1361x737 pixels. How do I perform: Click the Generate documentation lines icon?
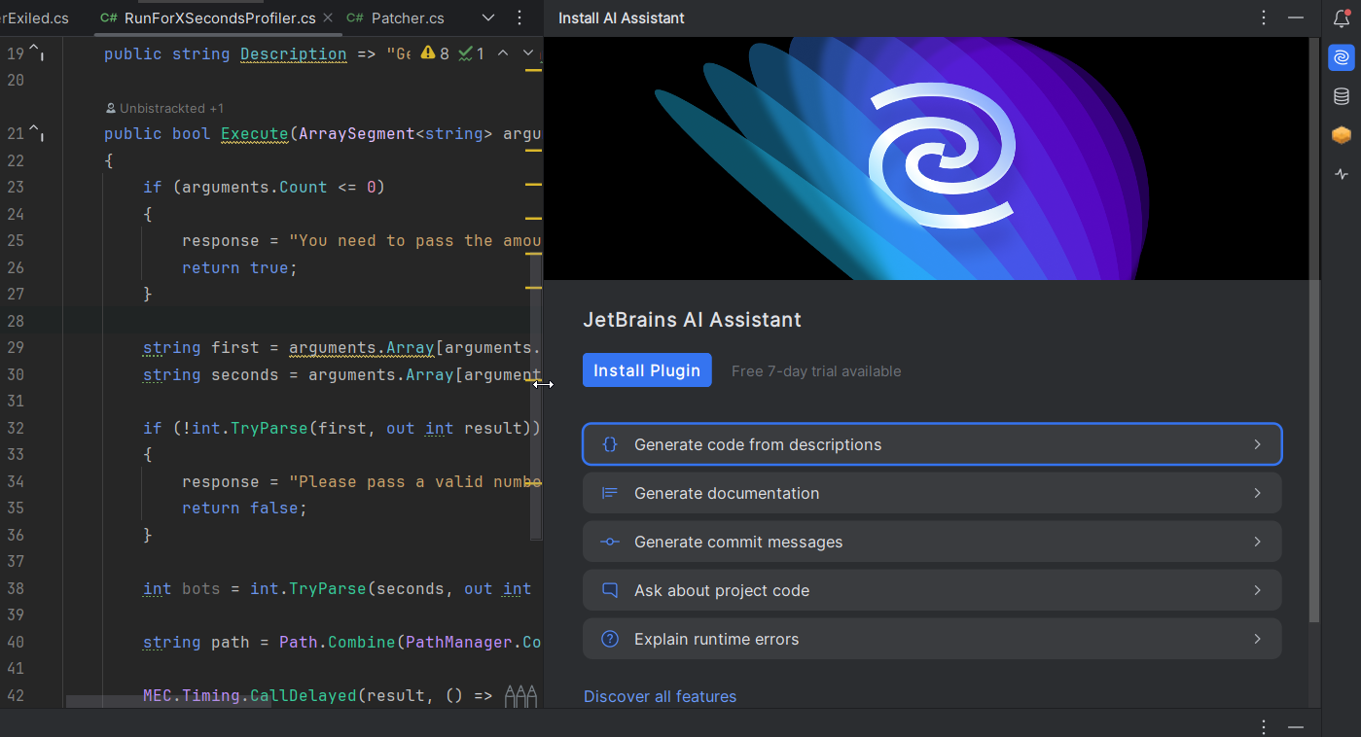(x=610, y=493)
